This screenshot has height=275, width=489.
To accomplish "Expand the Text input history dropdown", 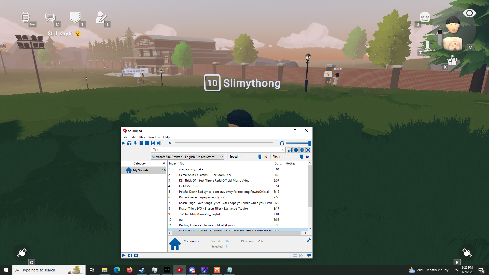I will click(283, 150).
